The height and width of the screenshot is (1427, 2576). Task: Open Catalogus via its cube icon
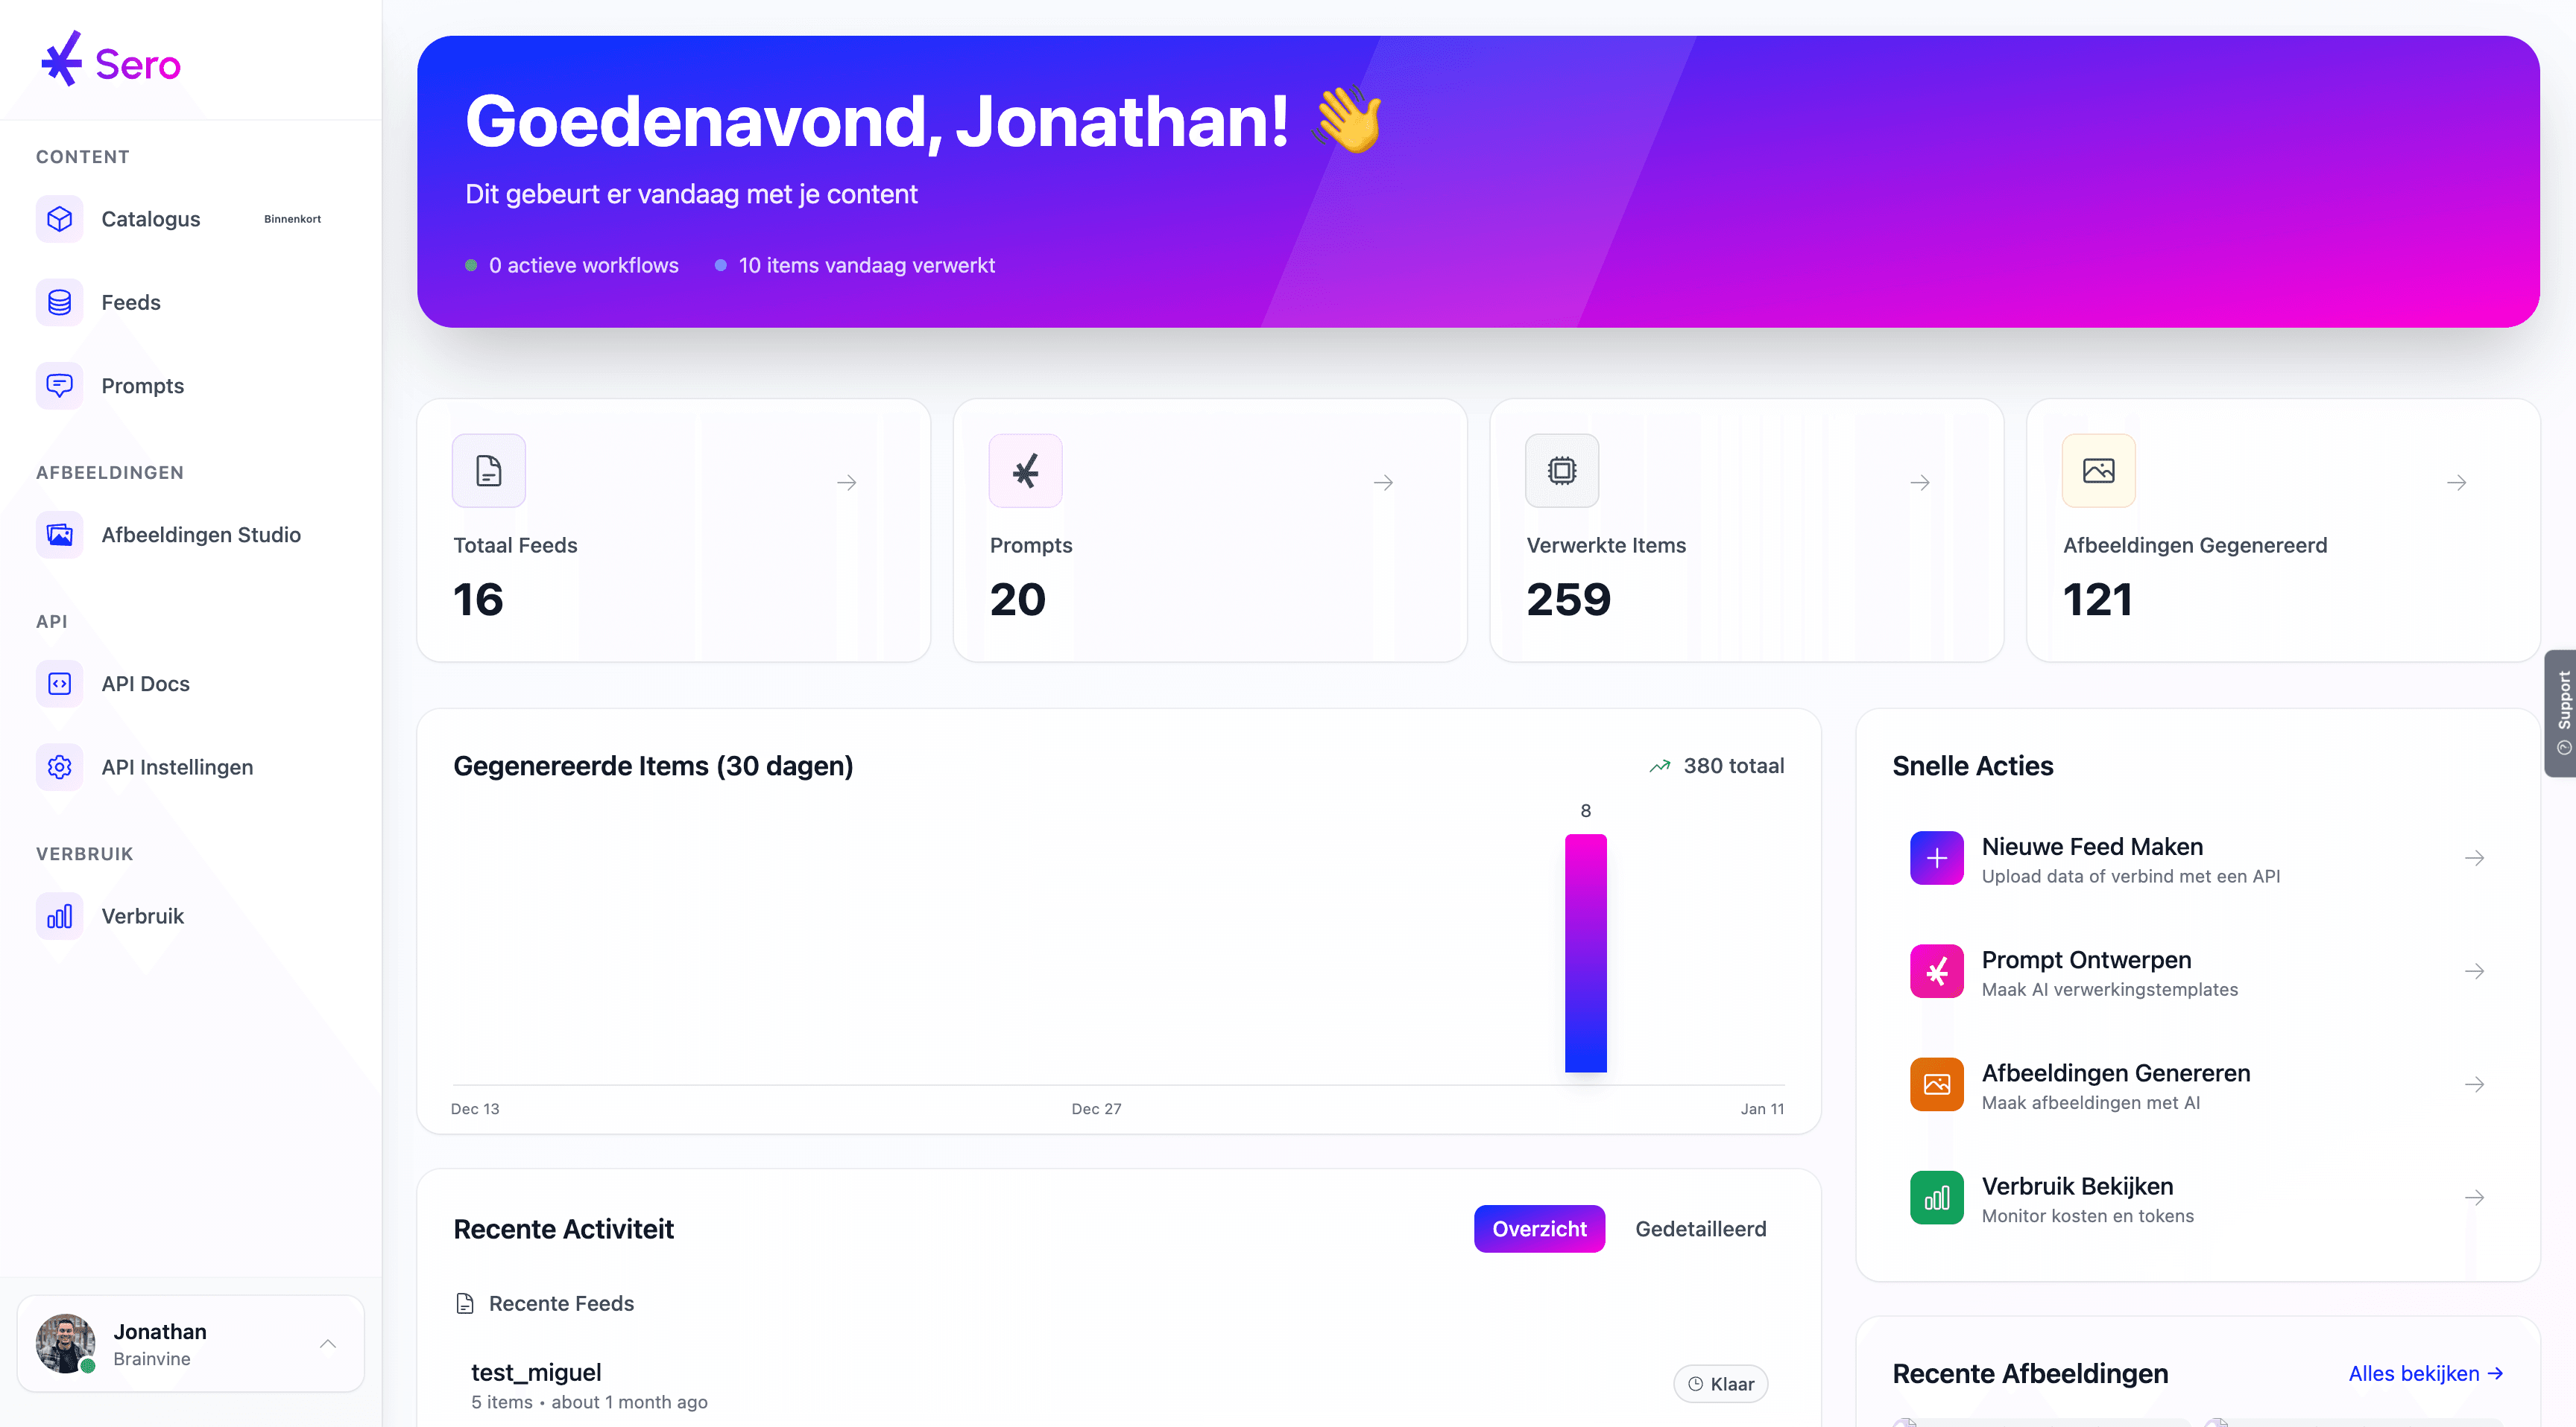(59, 219)
